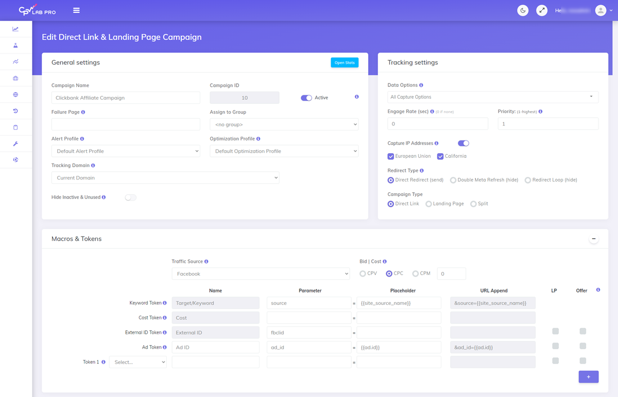Choose Direct Link campaign type
The width and height of the screenshot is (618, 397).
[391, 204]
